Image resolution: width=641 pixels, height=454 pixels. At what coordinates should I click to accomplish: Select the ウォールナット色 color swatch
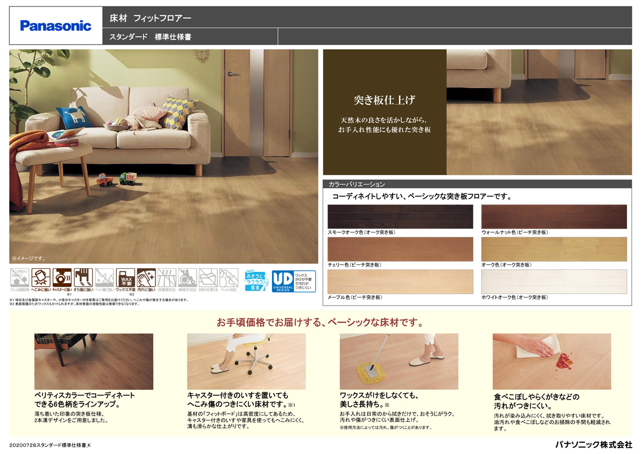coord(554,217)
